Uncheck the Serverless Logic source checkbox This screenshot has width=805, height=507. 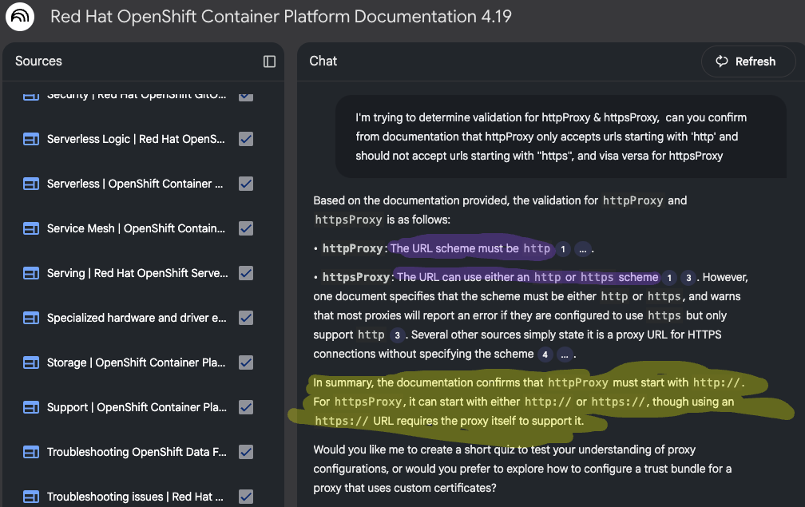[246, 139]
